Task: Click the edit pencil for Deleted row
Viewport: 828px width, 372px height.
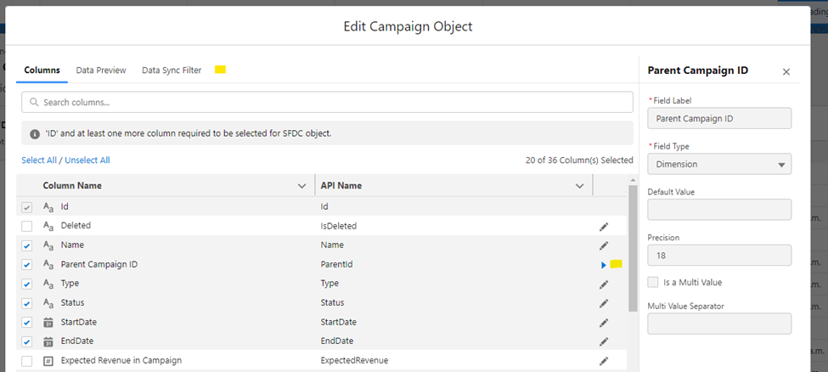Action: 604,227
